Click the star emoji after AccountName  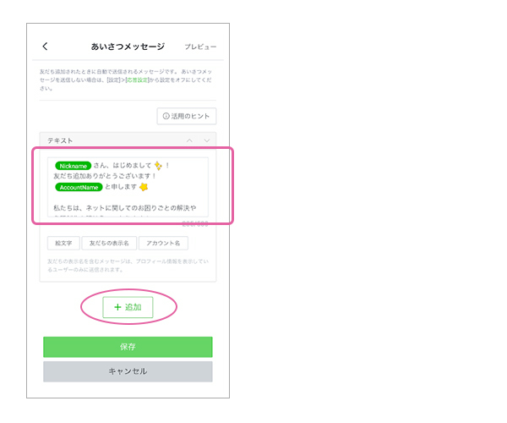[x=144, y=187]
